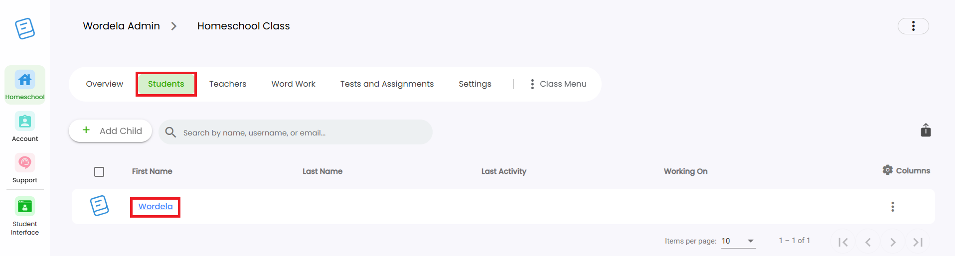This screenshot has height=256, width=955.
Task: Toggle the select all students checkbox
Action: [99, 172]
